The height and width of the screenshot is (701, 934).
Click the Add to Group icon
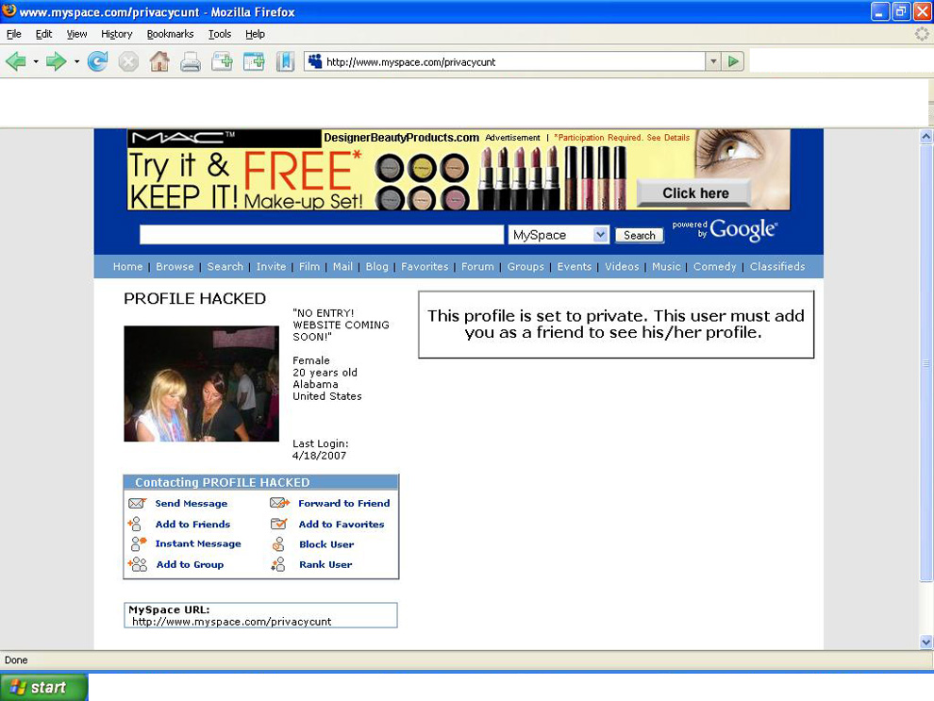pyautogui.click(x=138, y=563)
